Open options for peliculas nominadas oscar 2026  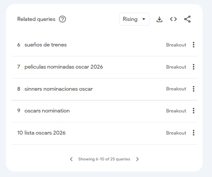tap(193, 67)
